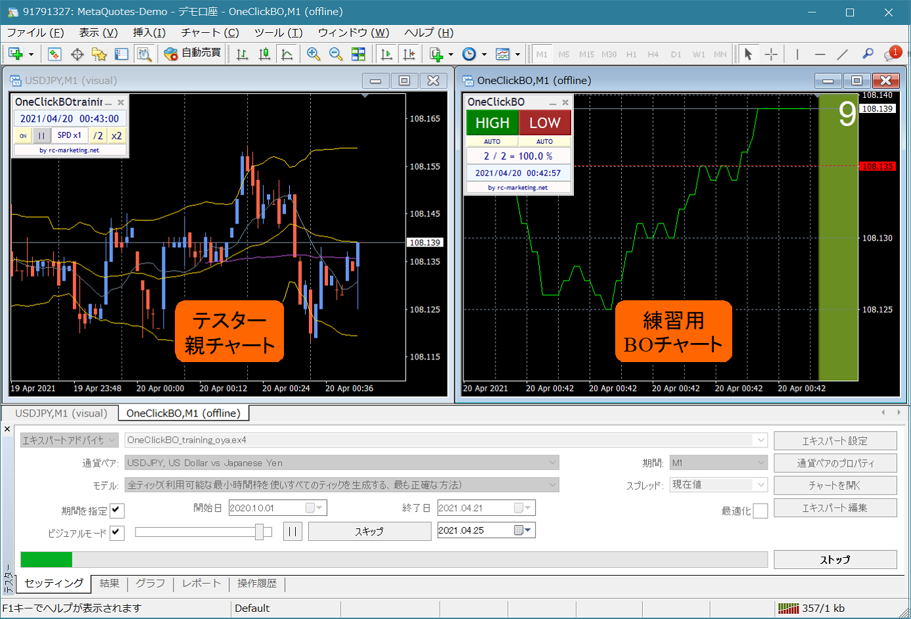Expand the new chart dropdown arrow
Image resolution: width=911 pixels, height=619 pixels.
tap(31, 55)
